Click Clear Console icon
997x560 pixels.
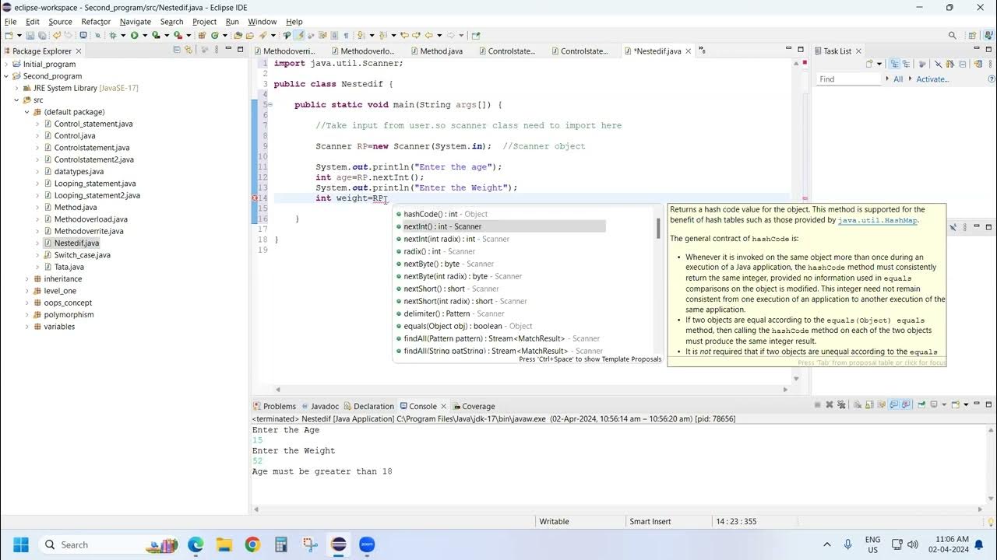858,404
